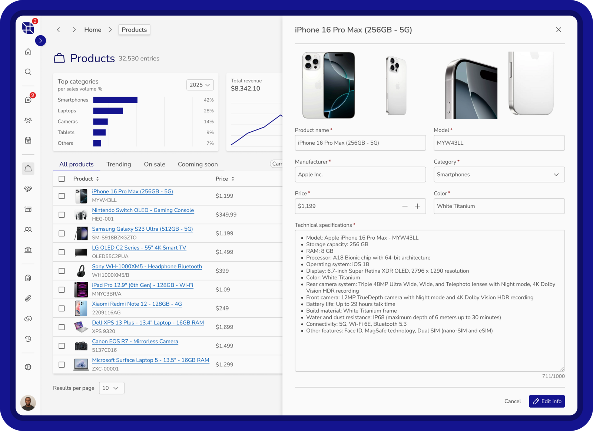This screenshot has height=431, width=593.
Task: Open the results per page dropdown
Action: tap(112, 388)
